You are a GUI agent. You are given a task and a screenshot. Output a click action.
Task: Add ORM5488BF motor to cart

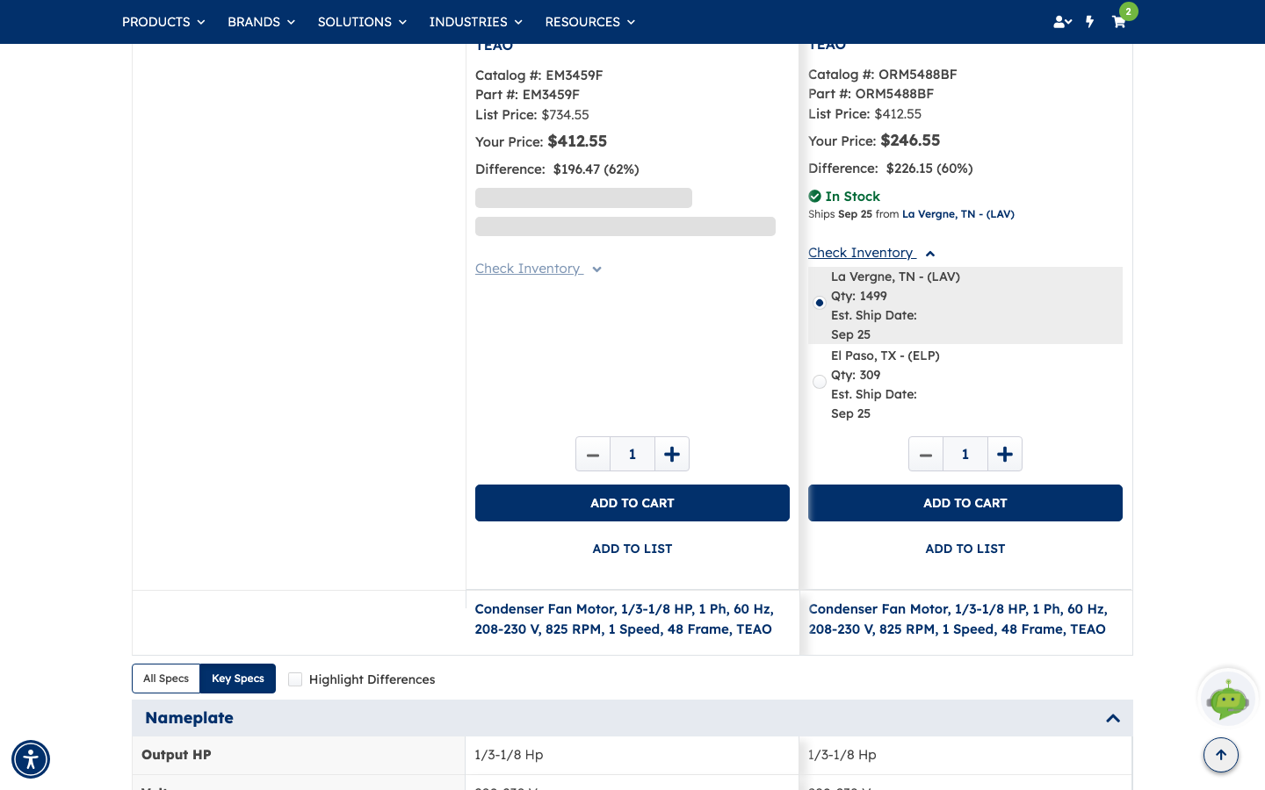pyautogui.click(x=965, y=503)
